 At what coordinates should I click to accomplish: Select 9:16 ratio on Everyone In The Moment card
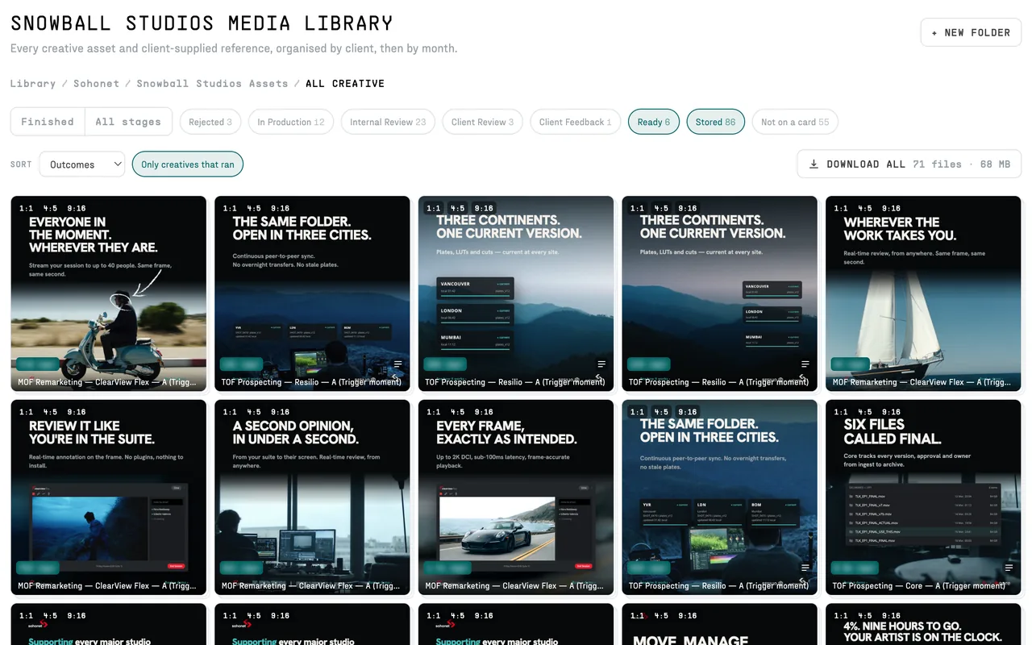pos(77,208)
